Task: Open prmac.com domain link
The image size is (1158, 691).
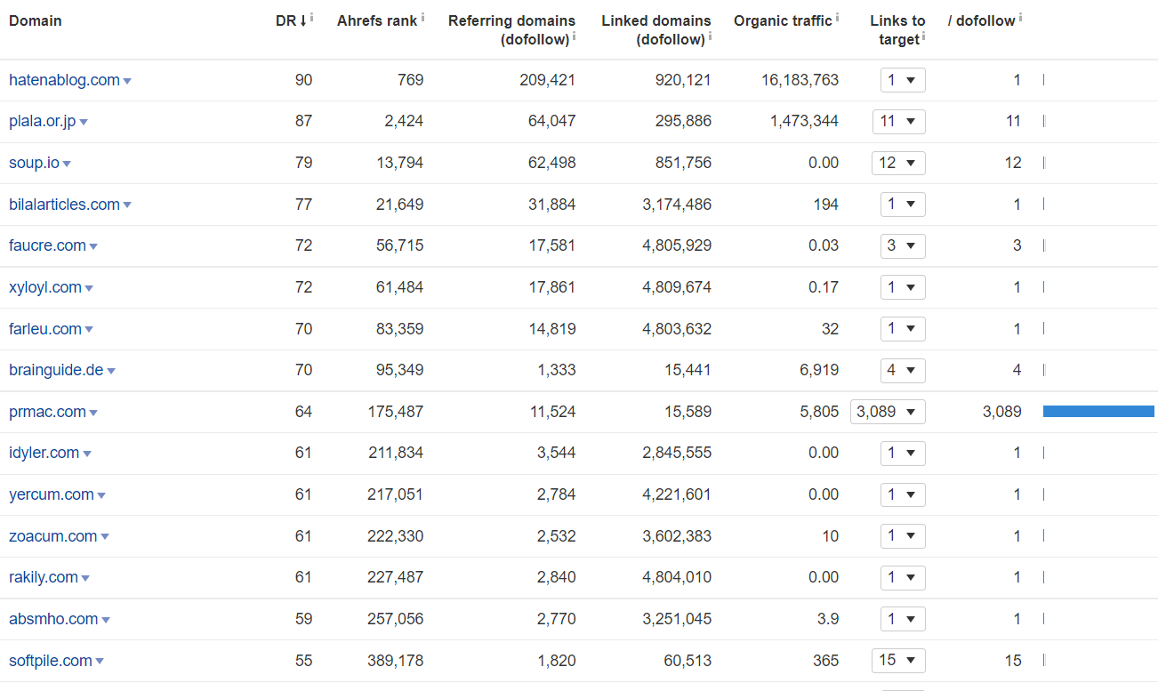Action: click(x=47, y=412)
